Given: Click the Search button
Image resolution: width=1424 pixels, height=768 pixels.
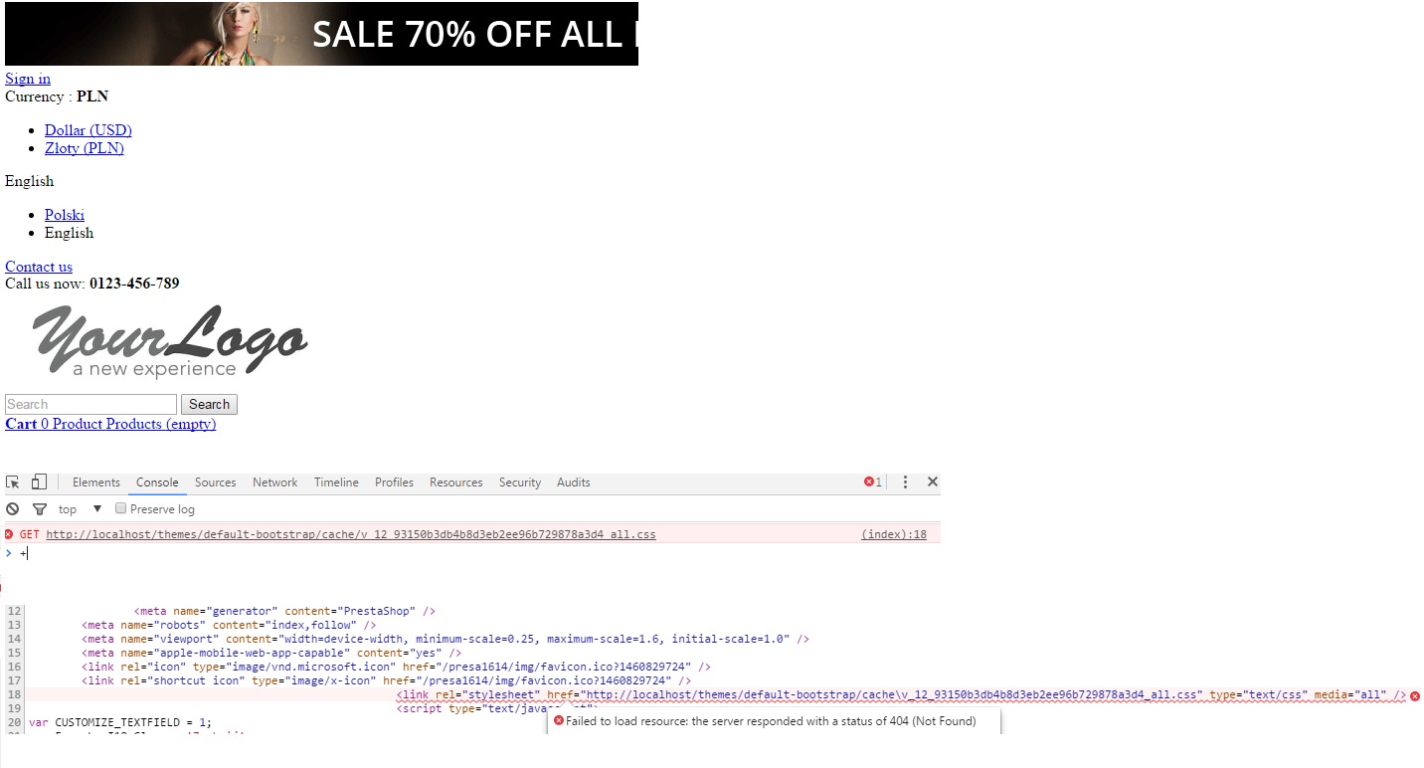Looking at the screenshot, I should (209, 404).
